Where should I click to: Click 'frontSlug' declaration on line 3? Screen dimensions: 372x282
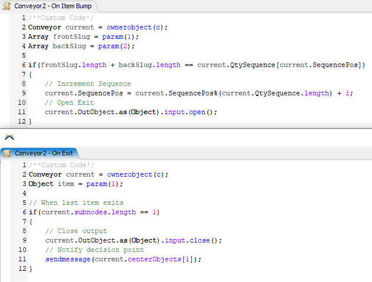click(71, 37)
